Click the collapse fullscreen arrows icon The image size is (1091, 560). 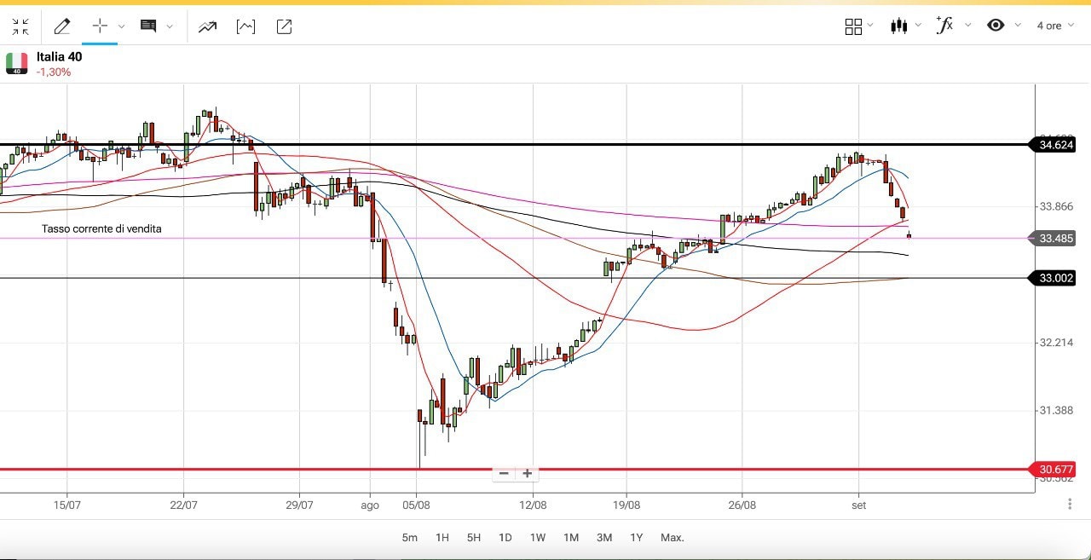point(20,26)
